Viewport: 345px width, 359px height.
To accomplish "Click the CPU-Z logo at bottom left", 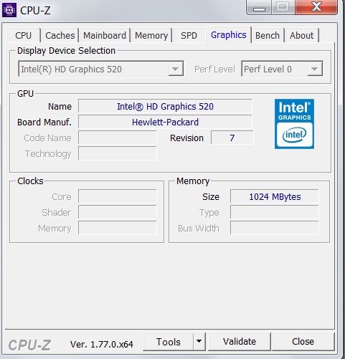I will [29, 345].
